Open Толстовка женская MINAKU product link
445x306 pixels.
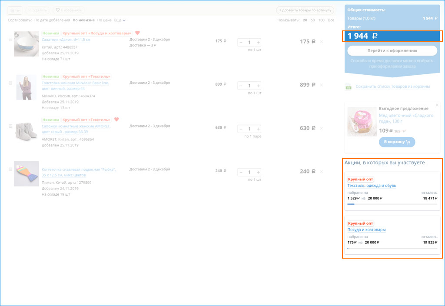click(75, 86)
